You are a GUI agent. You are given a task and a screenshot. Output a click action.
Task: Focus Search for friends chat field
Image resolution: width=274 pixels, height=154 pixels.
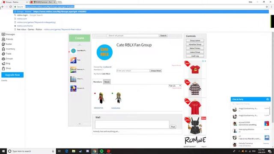coord(251,104)
